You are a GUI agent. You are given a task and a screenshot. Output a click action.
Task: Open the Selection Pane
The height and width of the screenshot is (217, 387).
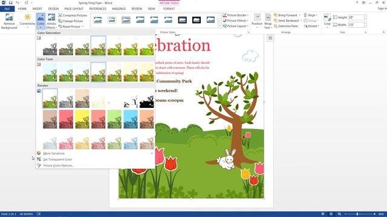tap(286, 26)
